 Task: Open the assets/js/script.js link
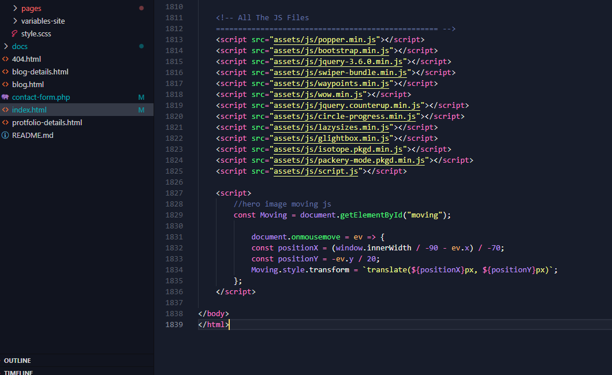pos(316,170)
